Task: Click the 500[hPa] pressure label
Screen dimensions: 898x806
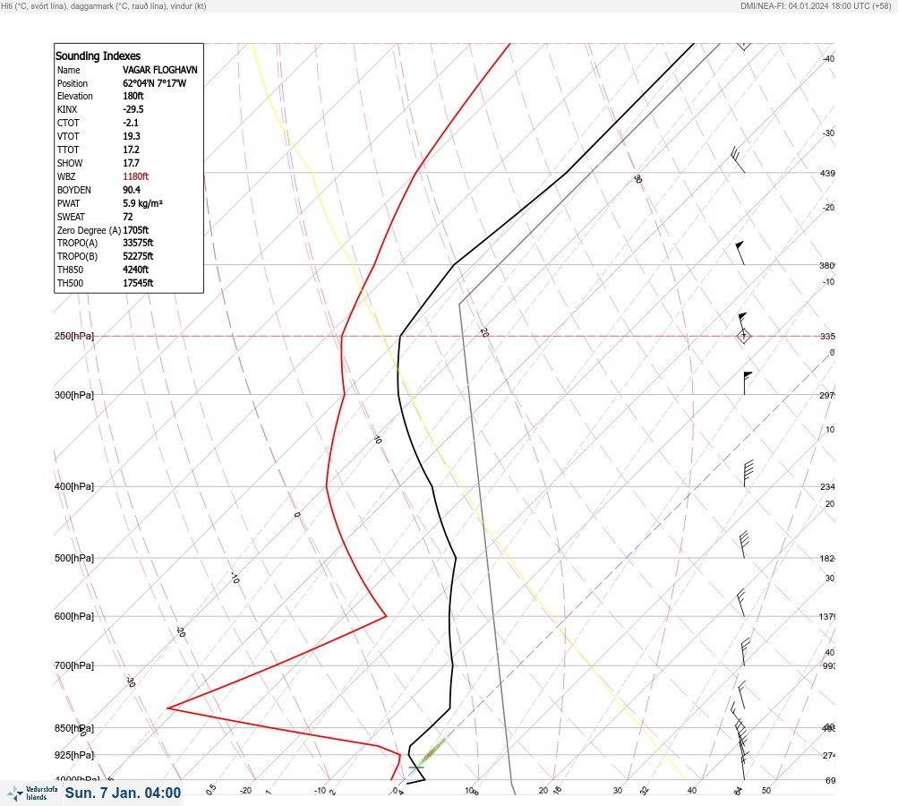Action: click(x=74, y=558)
